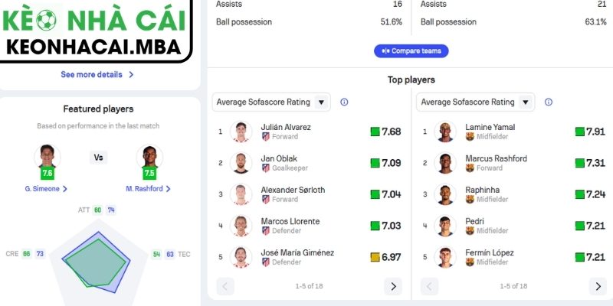The width and height of the screenshot is (613, 306).
Task: Go to the next page of Atlético top players
Action: coord(393,286)
